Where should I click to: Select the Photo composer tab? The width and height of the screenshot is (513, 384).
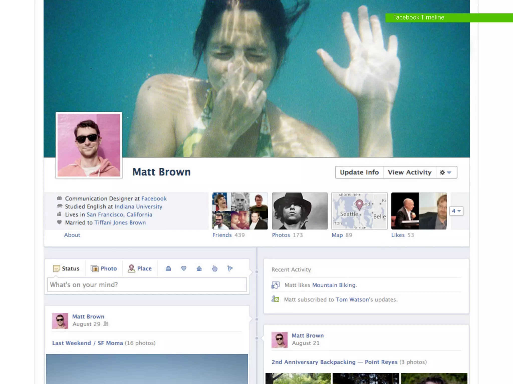(x=104, y=268)
